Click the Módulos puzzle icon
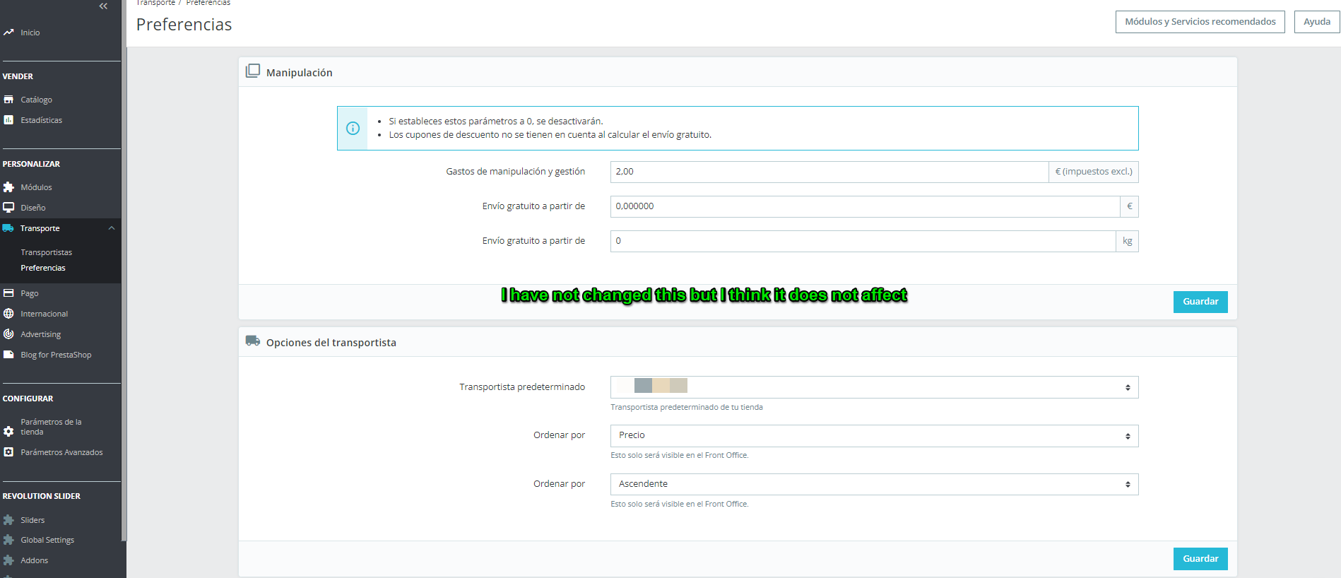This screenshot has width=1341, height=578. click(8, 187)
